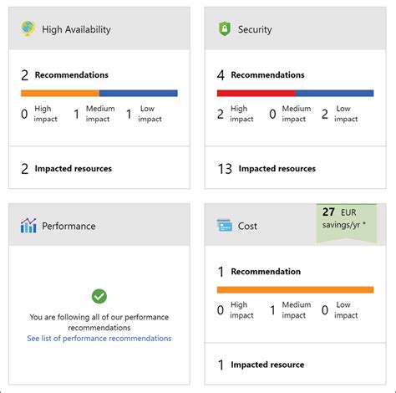This screenshot has height=393, width=396.
Task: Click the Security green shield icon
Action: pos(225,28)
